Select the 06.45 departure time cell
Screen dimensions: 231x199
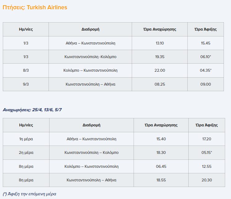[x=161, y=167]
